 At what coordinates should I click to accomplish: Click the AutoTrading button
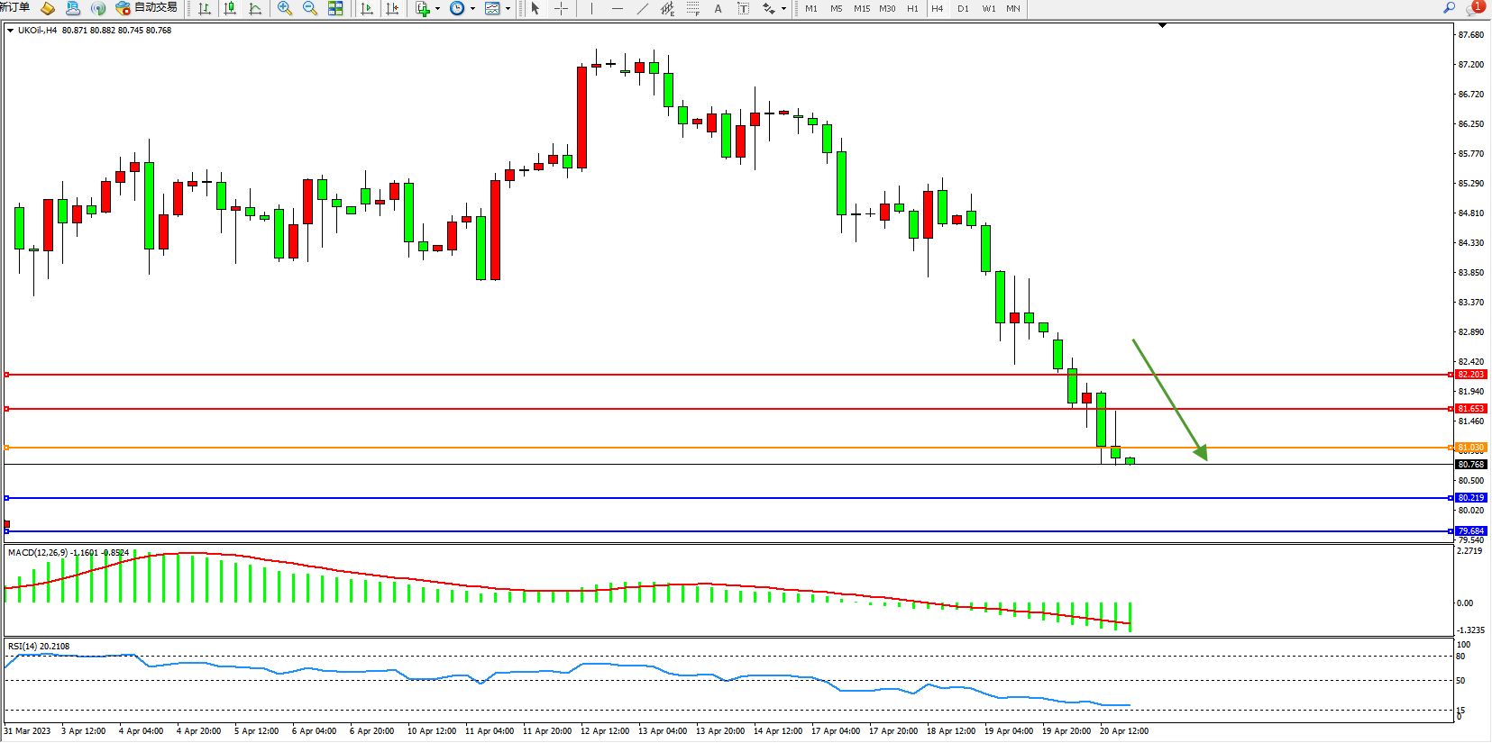(146, 8)
